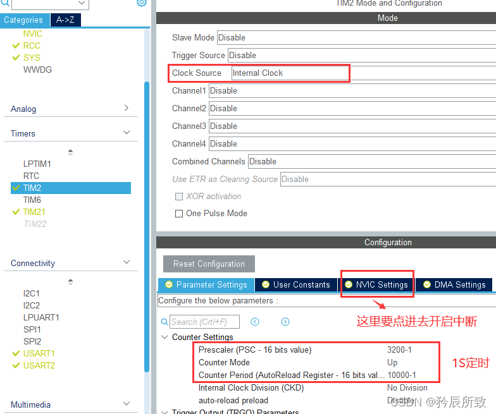The height and width of the screenshot is (414, 496).
Task: Select the greyed-out TIM22 timer
Action: [x=35, y=224]
